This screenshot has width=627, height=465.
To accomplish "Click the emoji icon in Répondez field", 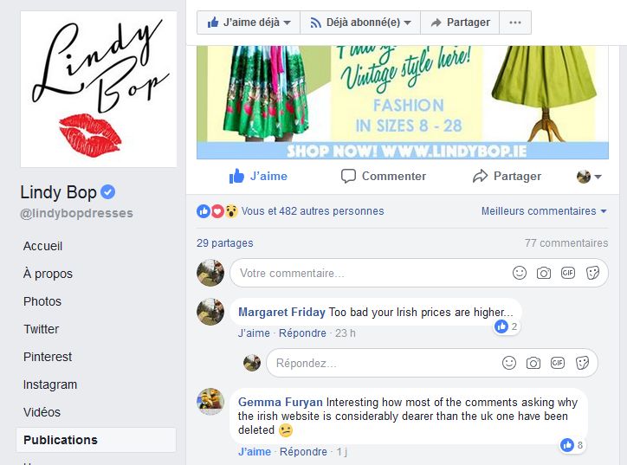I will pos(508,363).
